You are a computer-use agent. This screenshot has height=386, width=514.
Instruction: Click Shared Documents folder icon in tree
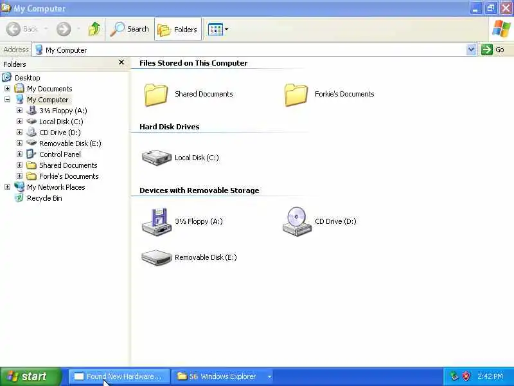(31, 165)
